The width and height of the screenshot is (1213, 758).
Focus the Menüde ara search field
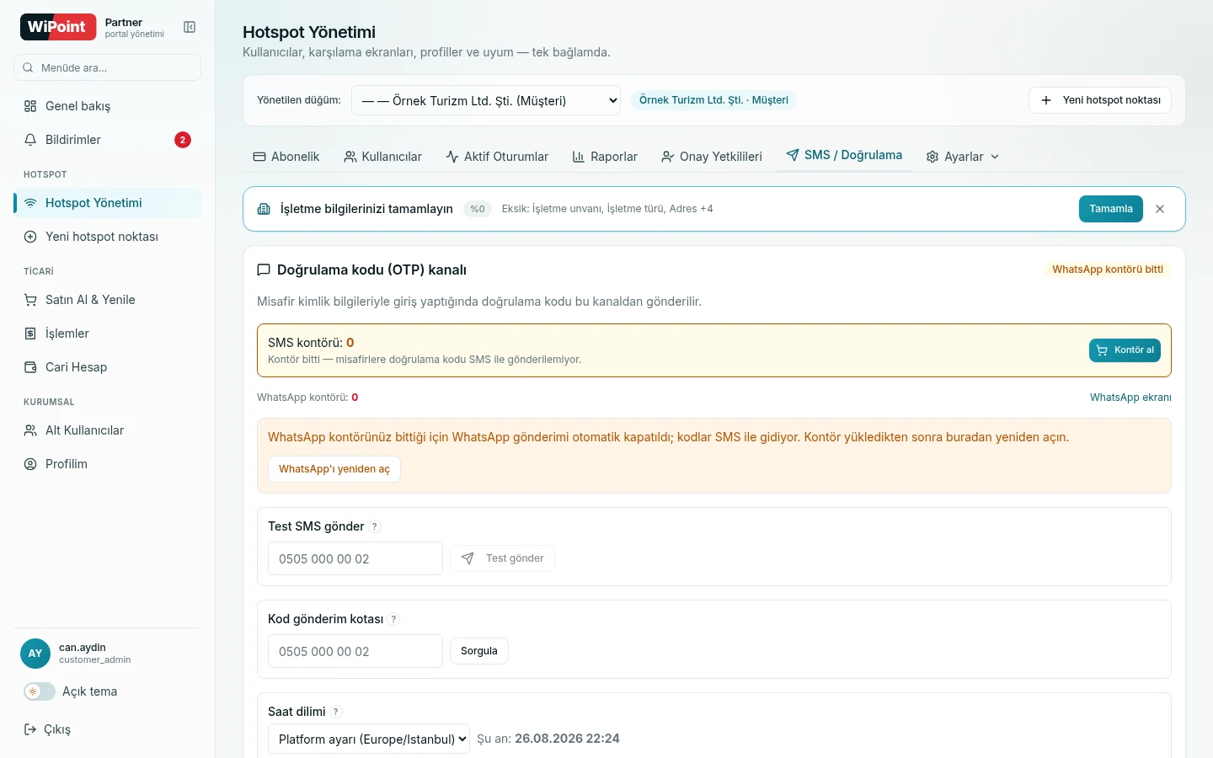click(108, 67)
